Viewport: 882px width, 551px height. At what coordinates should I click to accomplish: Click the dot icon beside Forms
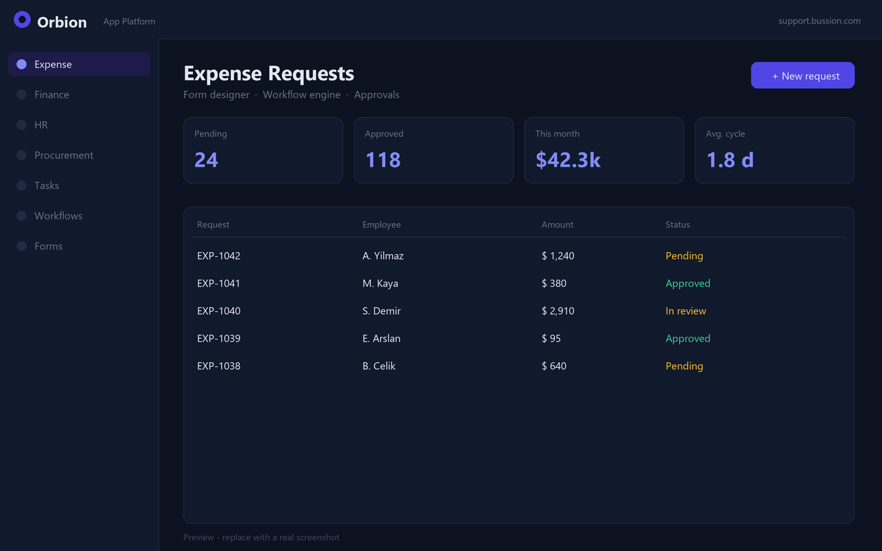pos(21,246)
